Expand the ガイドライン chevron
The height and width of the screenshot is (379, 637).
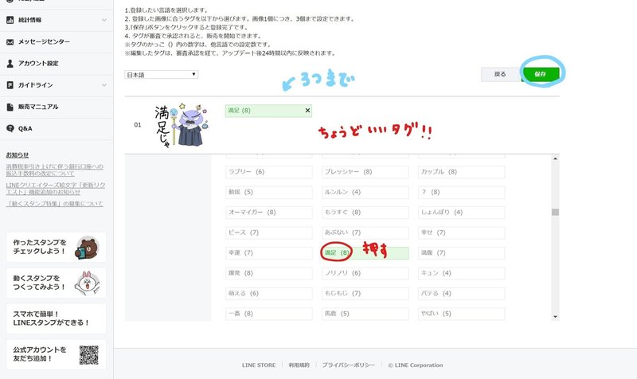[104, 85]
